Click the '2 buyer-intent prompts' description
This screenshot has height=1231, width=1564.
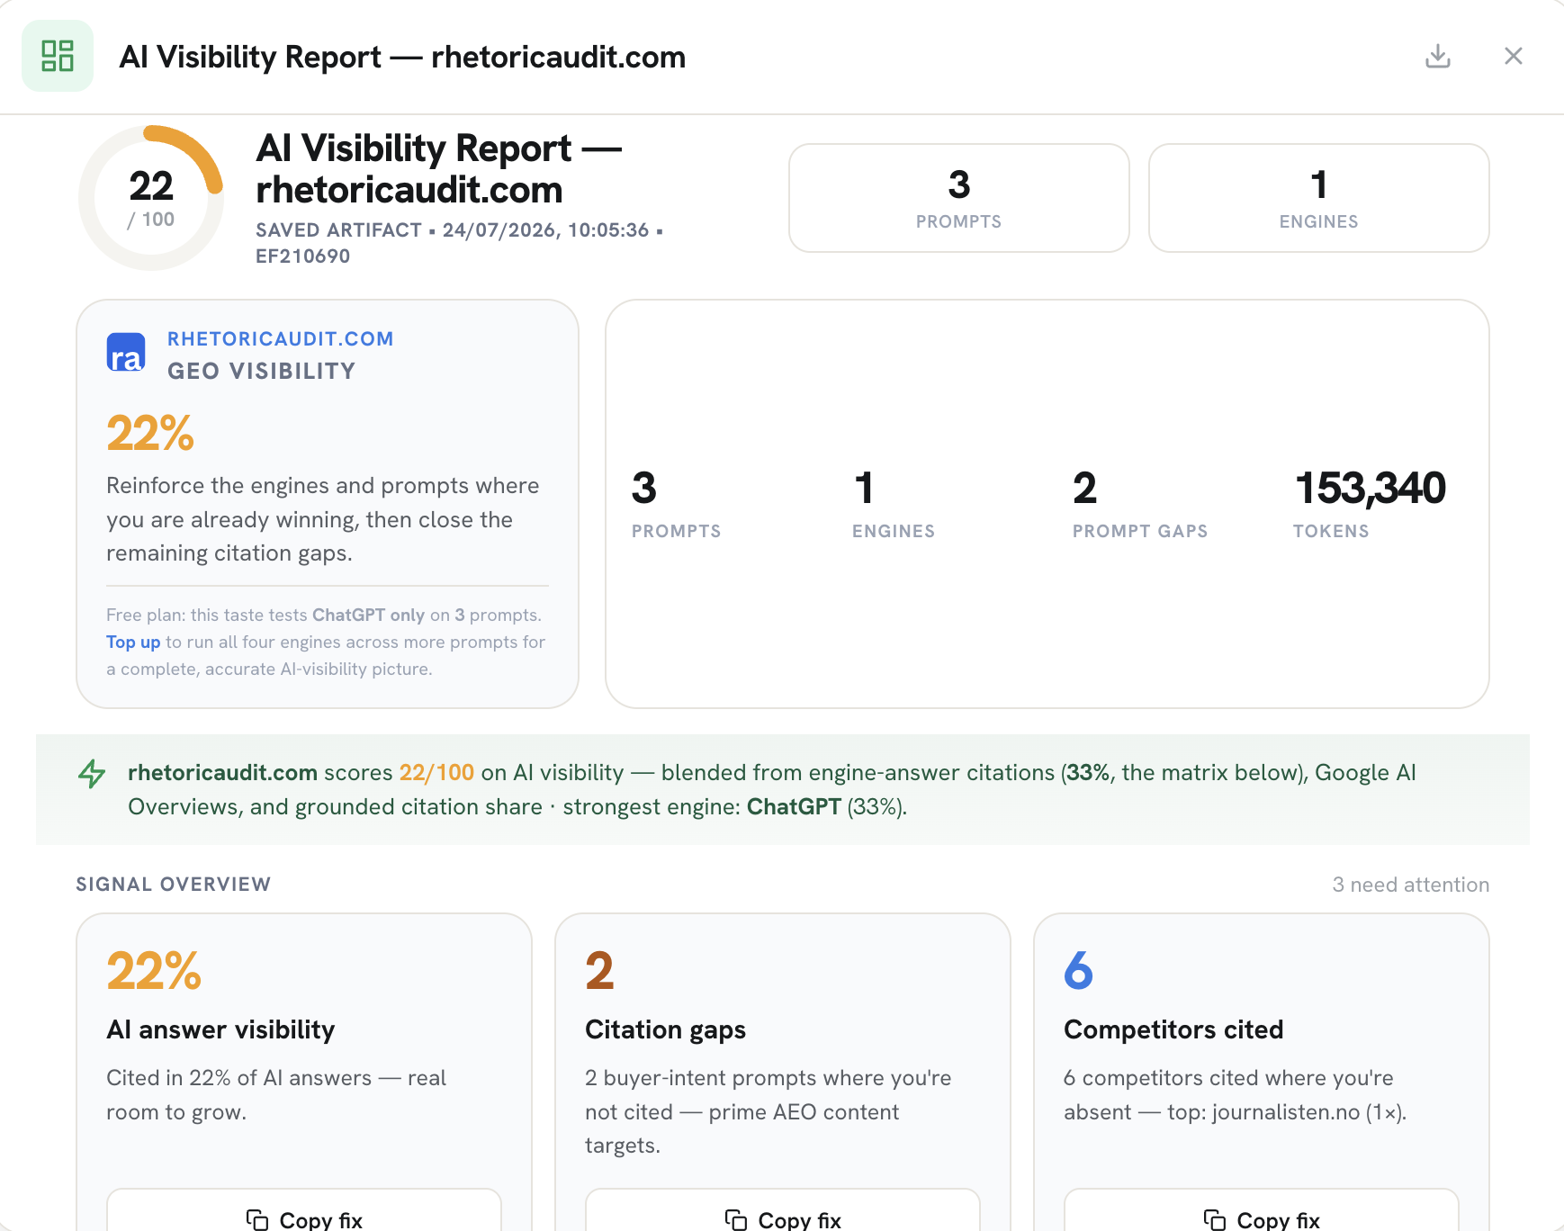coord(769,1111)
